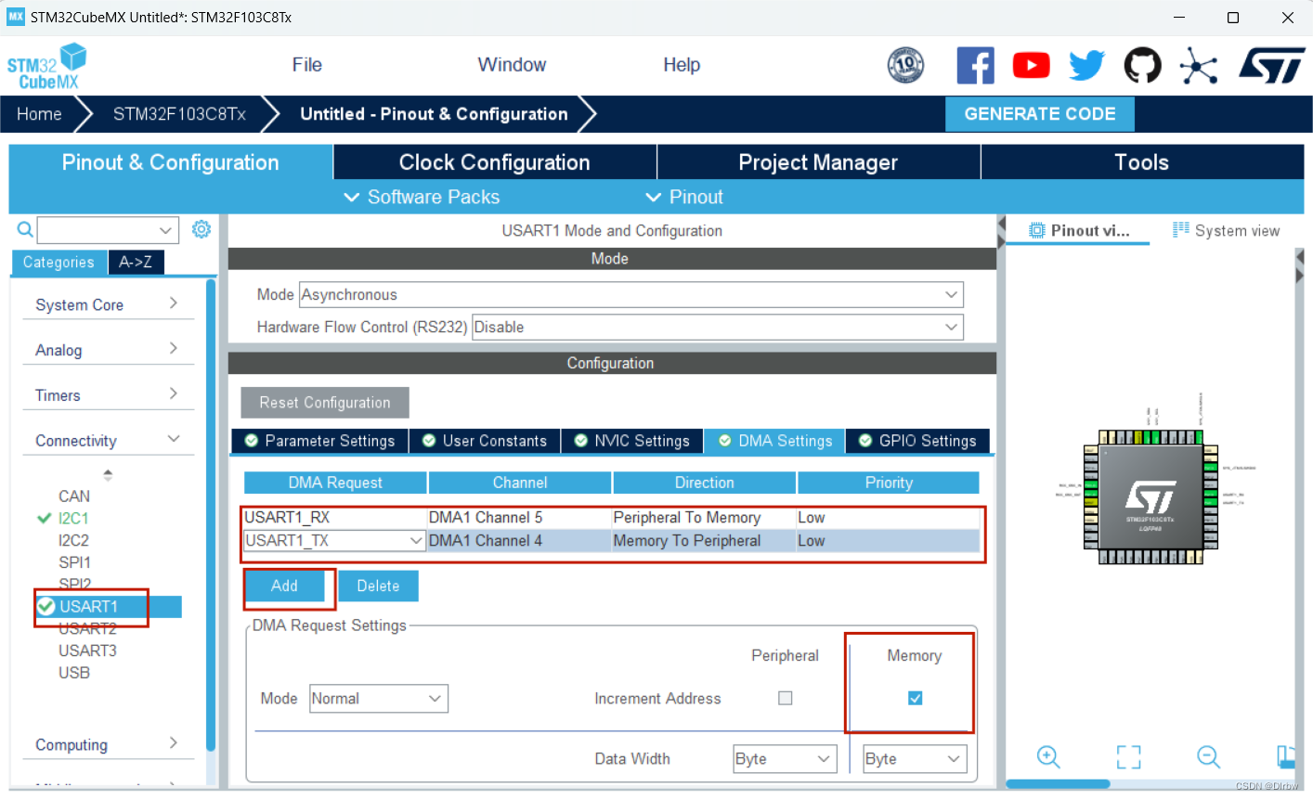Open Peripheral Data Width dropdown

[785, 758]
